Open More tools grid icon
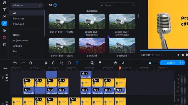Screen dimensions: 188x105 click(x=4, y=44)
